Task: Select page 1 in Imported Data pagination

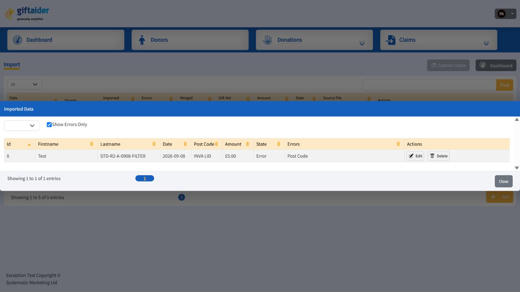Action: [145, 178]
